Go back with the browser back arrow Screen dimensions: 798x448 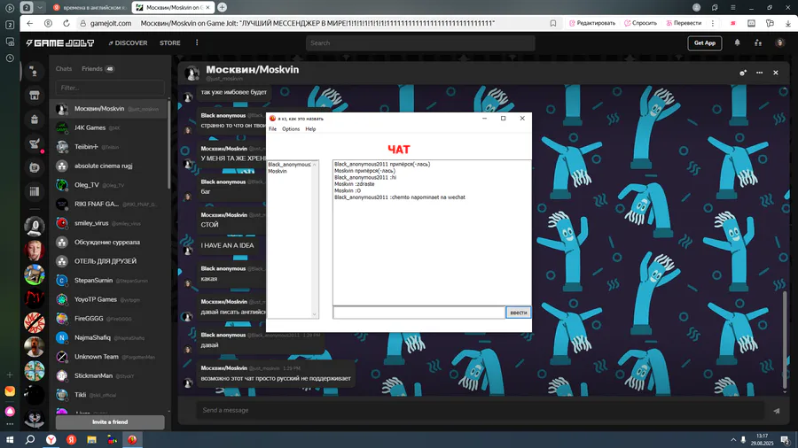point(30,23)
